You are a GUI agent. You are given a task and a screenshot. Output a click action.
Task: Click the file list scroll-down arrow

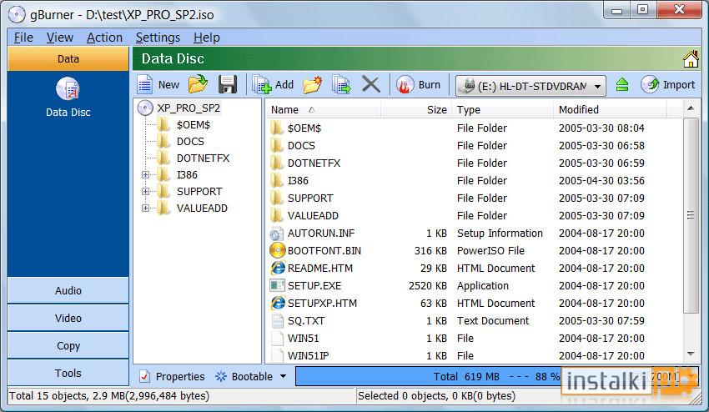pos(691,354)
